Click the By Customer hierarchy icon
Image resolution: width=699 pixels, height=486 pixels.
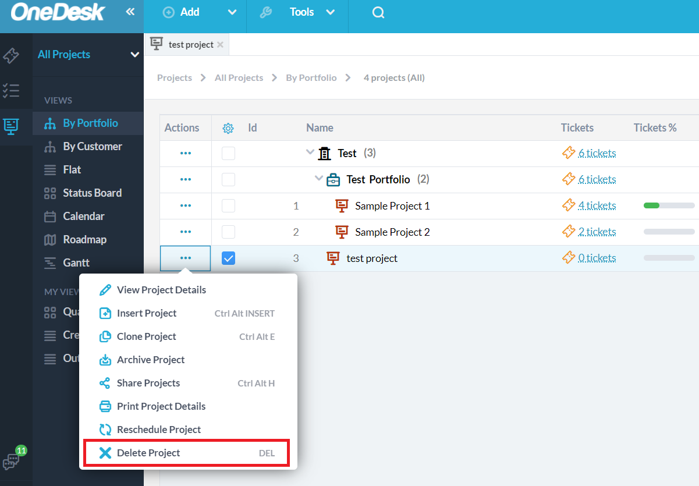coord(51,147)
